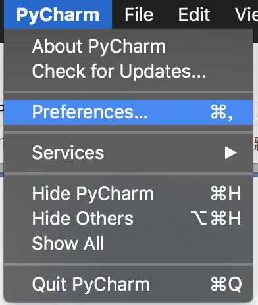This screenshot has width=258, height=305.
Task: Select About PyCharm
Action: click(x=128, y=46)
